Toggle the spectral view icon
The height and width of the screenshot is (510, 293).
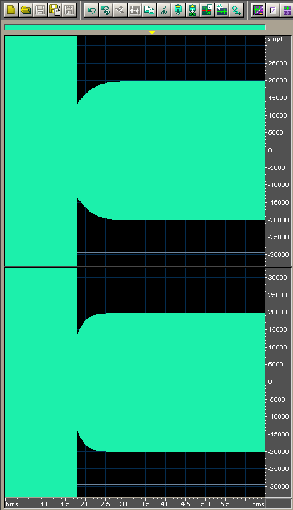click(x=258, y=10)
